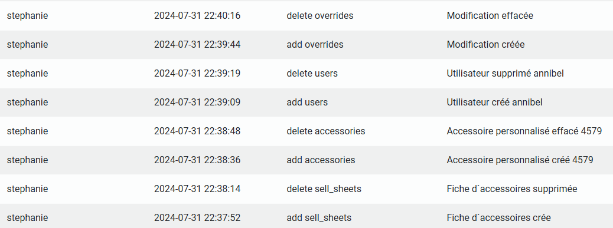Click the timestamp 2024-07-31 22:39:09

pyautogui.click(x=197, y=103)
